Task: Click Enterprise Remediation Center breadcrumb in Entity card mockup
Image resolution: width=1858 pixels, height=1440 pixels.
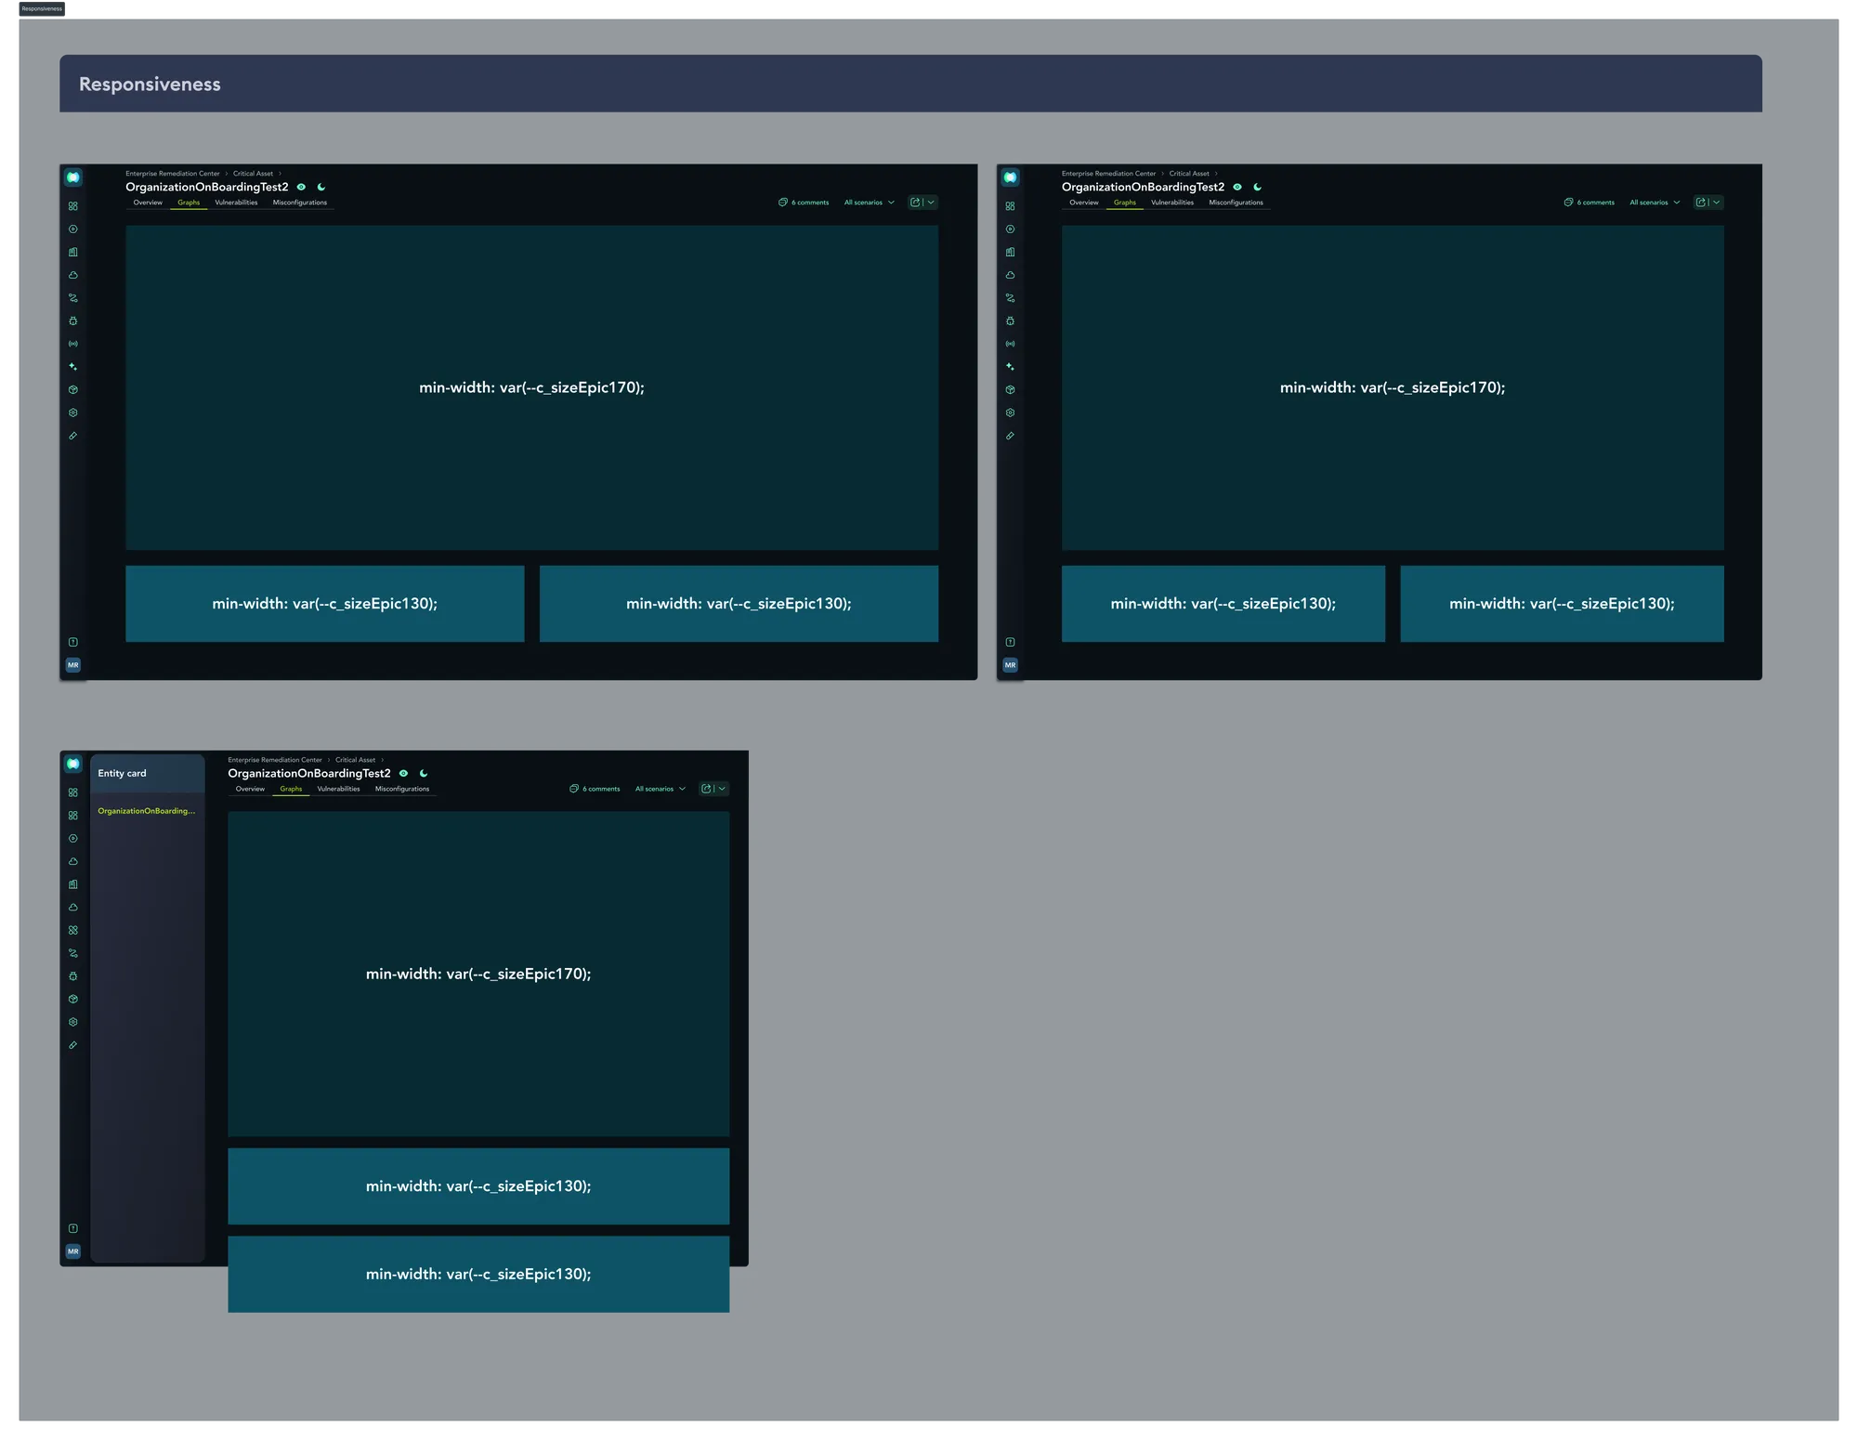Action: click(275, 760)
